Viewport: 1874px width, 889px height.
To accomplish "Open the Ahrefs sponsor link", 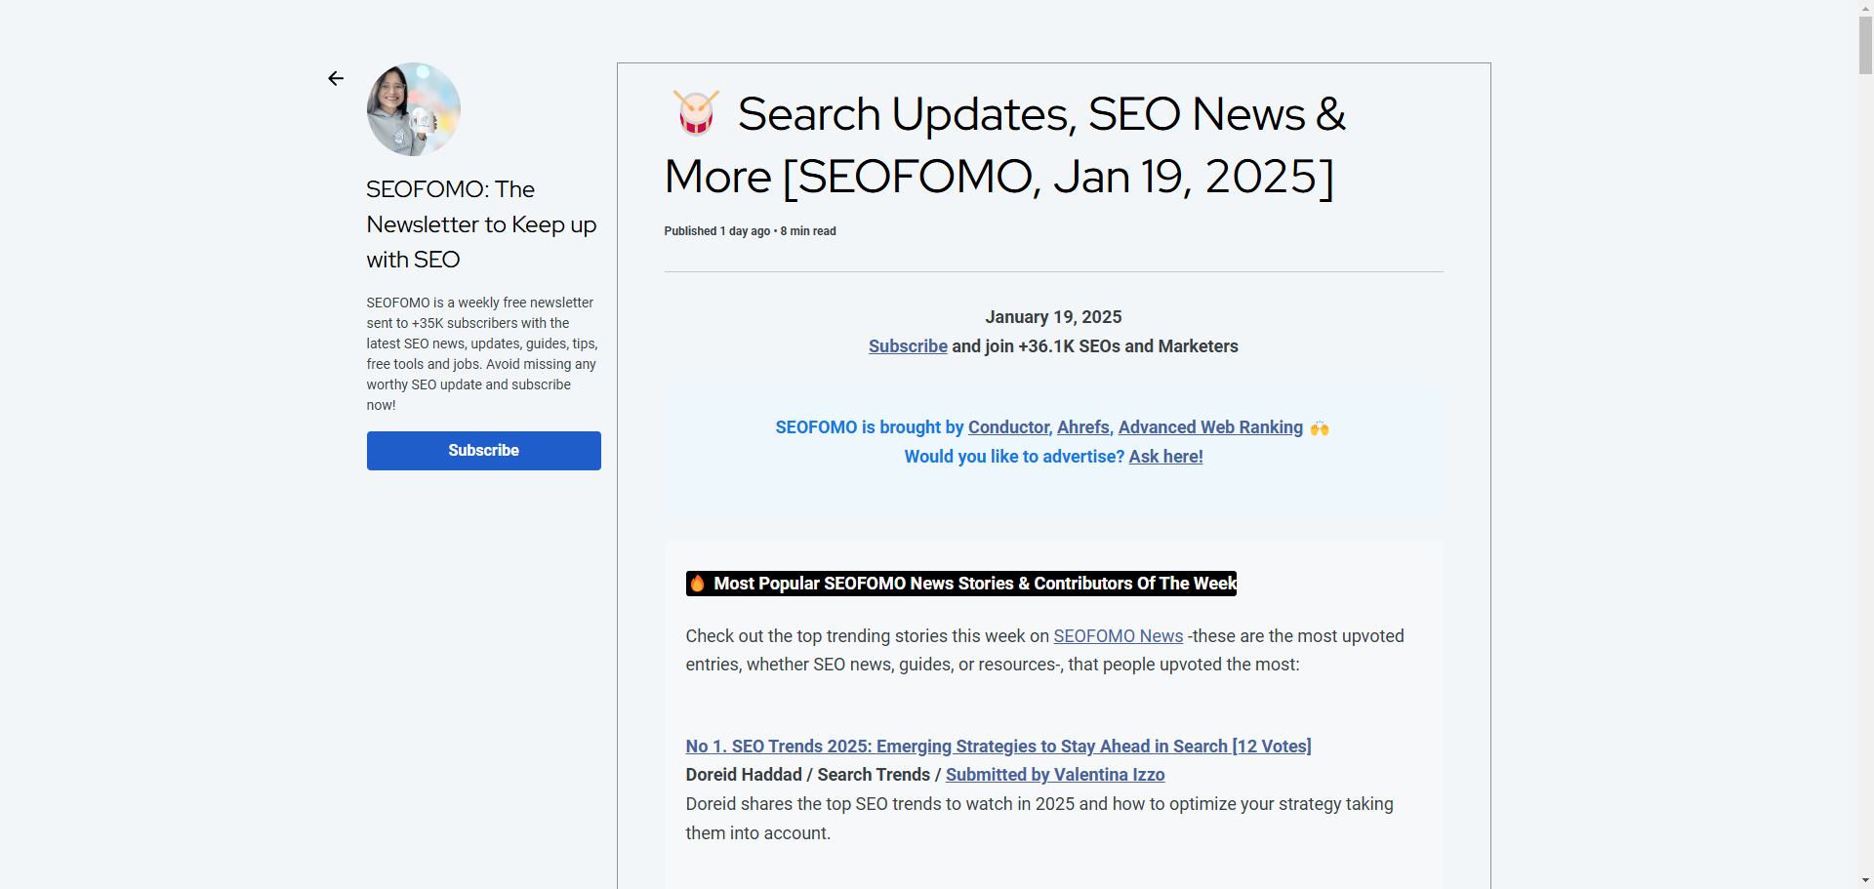I will tap(1083, 427).
